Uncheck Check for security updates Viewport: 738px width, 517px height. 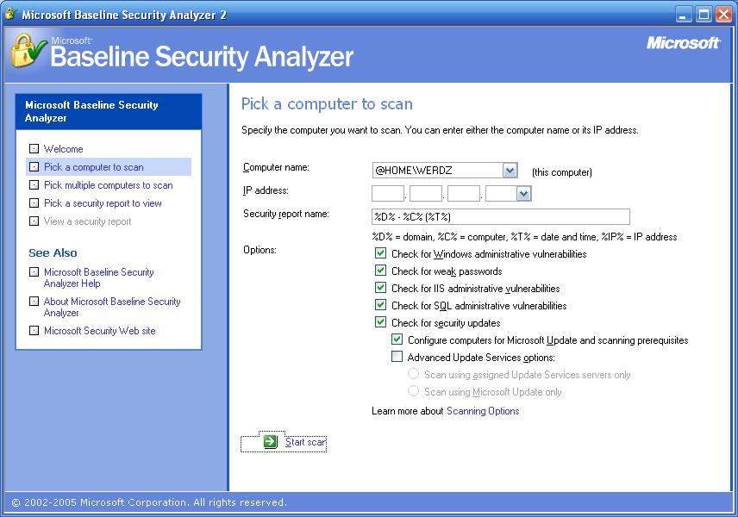pos(380,322)
